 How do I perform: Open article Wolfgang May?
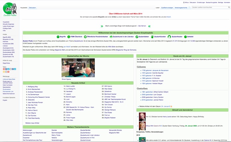[33, 86]
